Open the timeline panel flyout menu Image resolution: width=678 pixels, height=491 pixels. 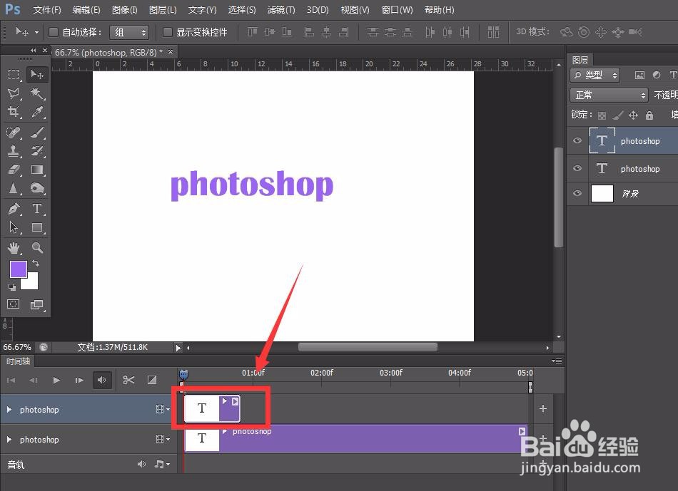(557, 361)
